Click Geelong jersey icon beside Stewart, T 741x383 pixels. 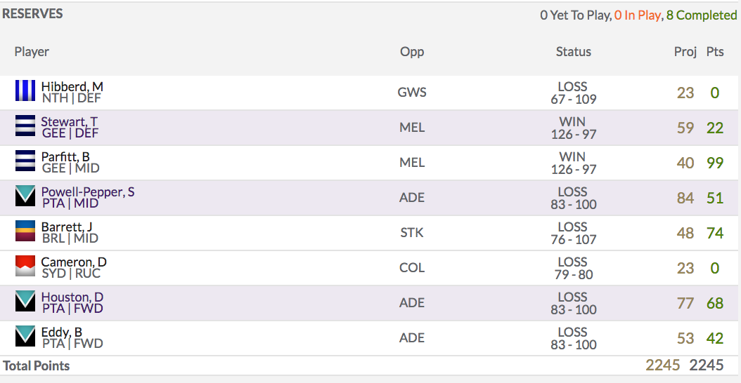tap(25, 126)
